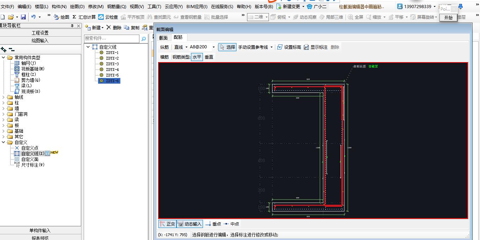Search components with the magnifier icon
The image size is (480, 240).
[x=144, y=39]
